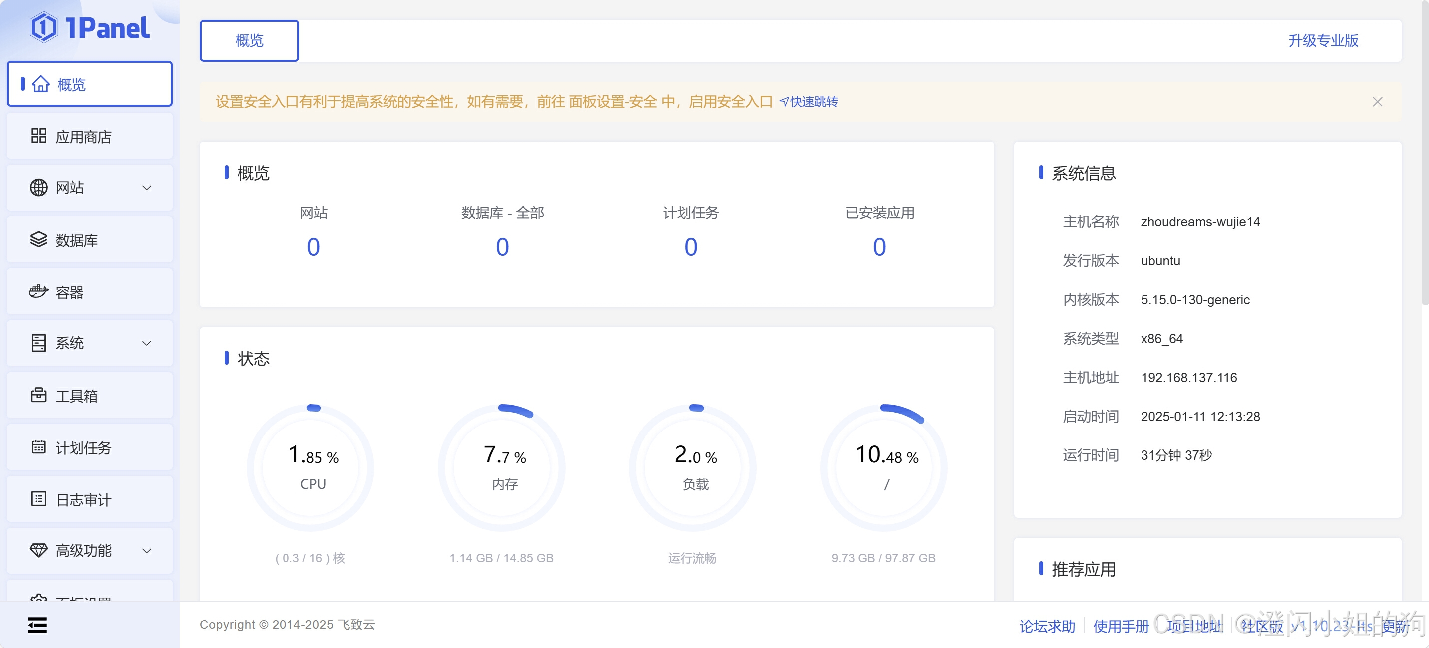Click the Docker whale icon for 容器
The image size is (1429, 648).
pyautogui.click(x=38, y=291)
